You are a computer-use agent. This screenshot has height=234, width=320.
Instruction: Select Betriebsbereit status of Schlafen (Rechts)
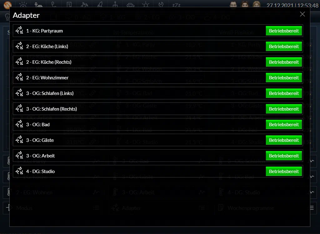click(284, 109)
